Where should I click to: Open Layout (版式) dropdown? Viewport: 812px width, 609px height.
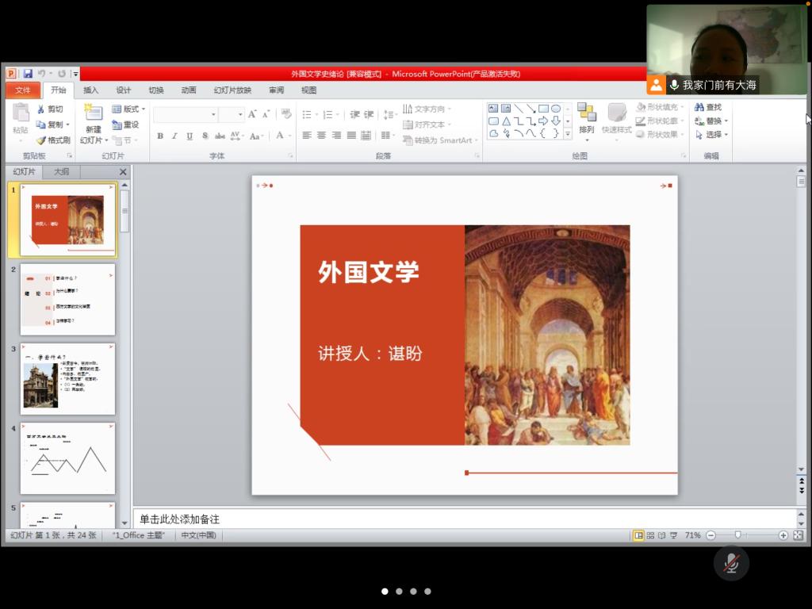128,109
